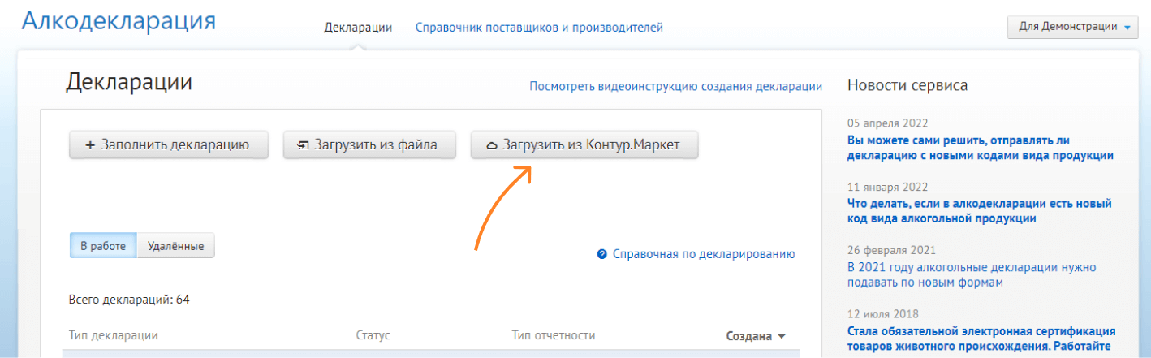Screen dimensions: 1151x358
Task: Click the Декларации page heading
Action: tap(129, 82)
